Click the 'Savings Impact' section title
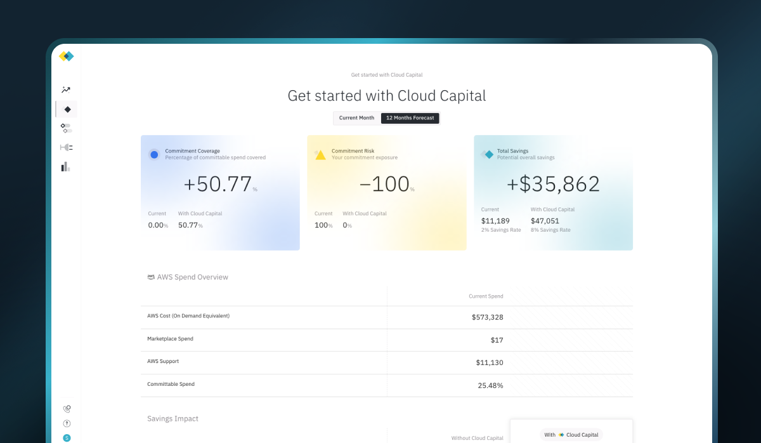Viewport: 761px width, 443px height. coord(172,419)
